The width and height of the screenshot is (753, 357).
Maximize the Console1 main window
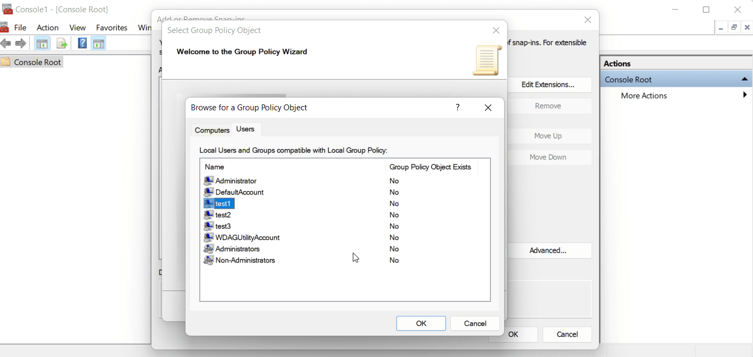[x=706, y=10]
